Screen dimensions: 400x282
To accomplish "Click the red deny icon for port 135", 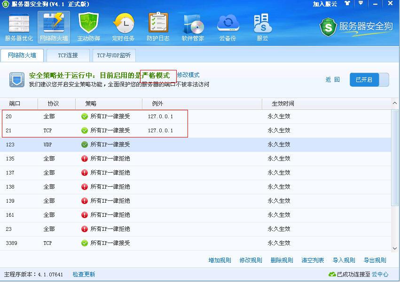I will [x=85, y=159].
